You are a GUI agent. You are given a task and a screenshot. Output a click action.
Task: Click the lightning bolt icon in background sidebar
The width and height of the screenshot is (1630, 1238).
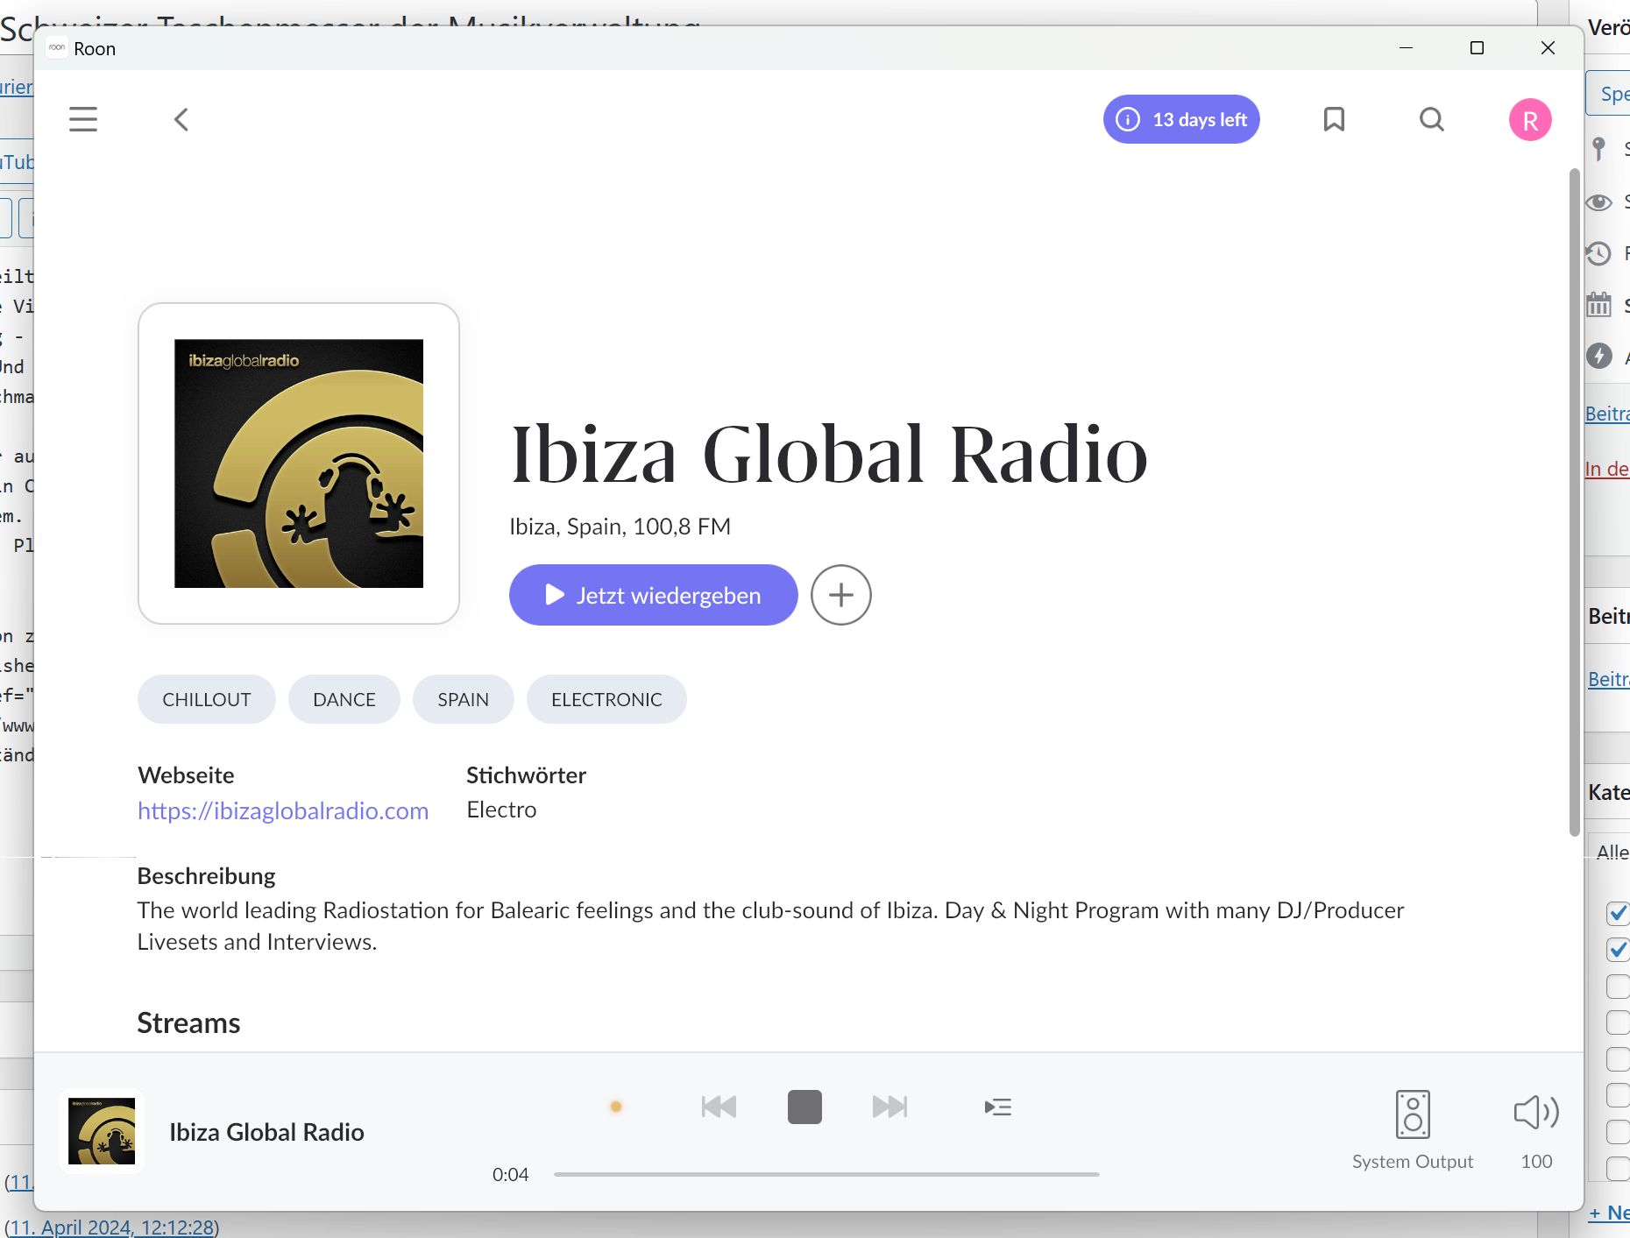(x=1599, y=356)
